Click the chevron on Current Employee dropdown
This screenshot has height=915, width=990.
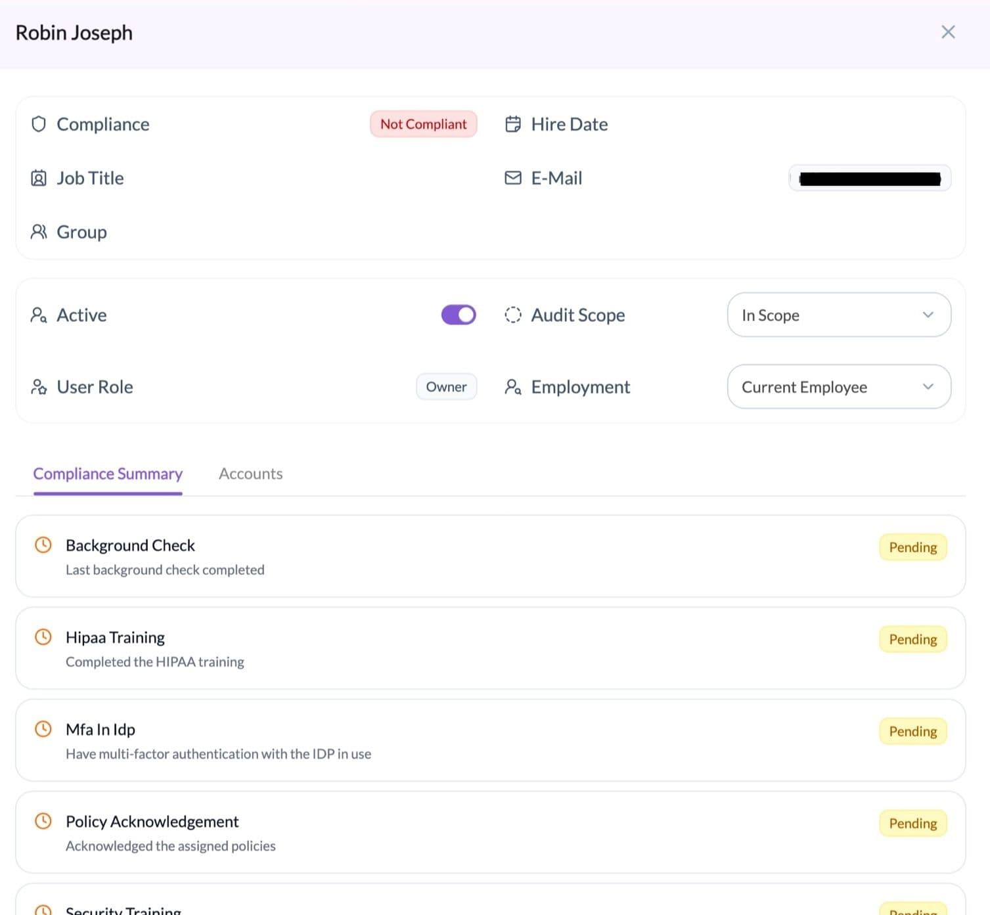[x=928, y=387]
